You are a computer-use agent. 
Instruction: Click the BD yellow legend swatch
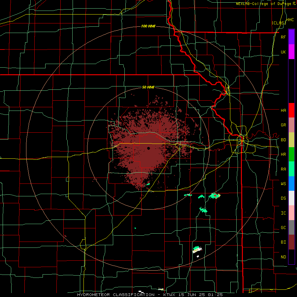pyautogui.click(x=291, y=140)
